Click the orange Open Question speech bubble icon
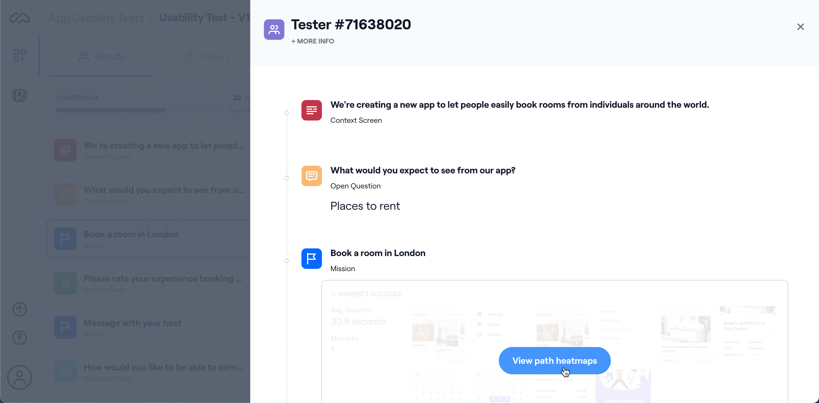The image size is (819, 403). (311, 176)
